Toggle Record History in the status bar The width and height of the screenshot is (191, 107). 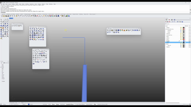89,104
